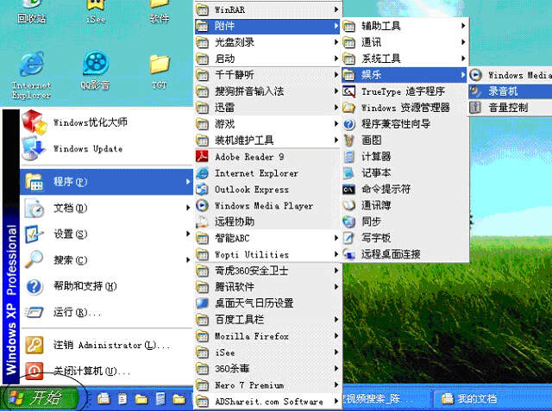The height and width of the screenshot is (412, 552).
Task: Open the 附件 accessories folder
Action: [x=267, y=26]
